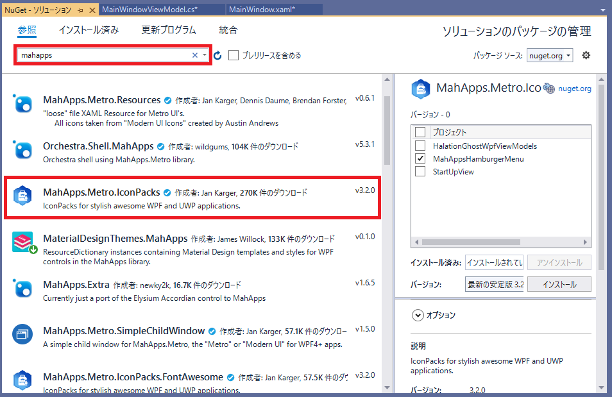The image size is (612, 397).
Task: Click the インストール button
Action: pos(559,284)
